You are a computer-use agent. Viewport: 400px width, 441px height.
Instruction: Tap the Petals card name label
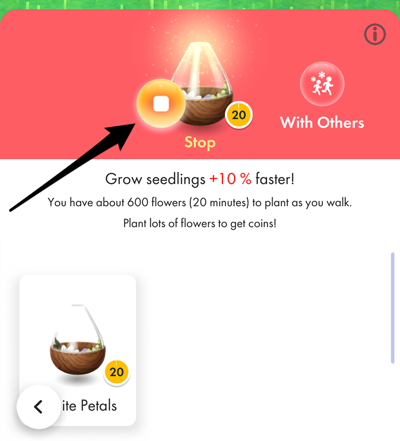89,406
